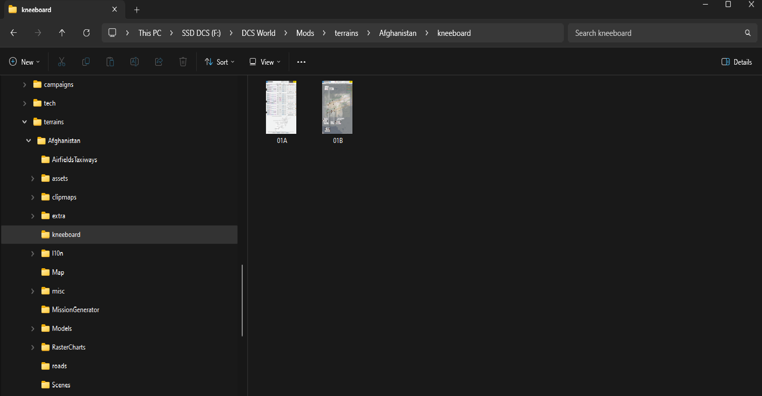This screenshot has height=396, width=762.
Task: Collapse the Afghanistan folder chevron
Action: [29, 140]
